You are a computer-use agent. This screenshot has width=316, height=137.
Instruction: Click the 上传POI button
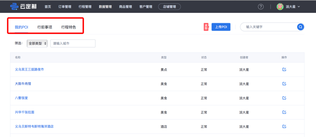(x=221, y=27)
